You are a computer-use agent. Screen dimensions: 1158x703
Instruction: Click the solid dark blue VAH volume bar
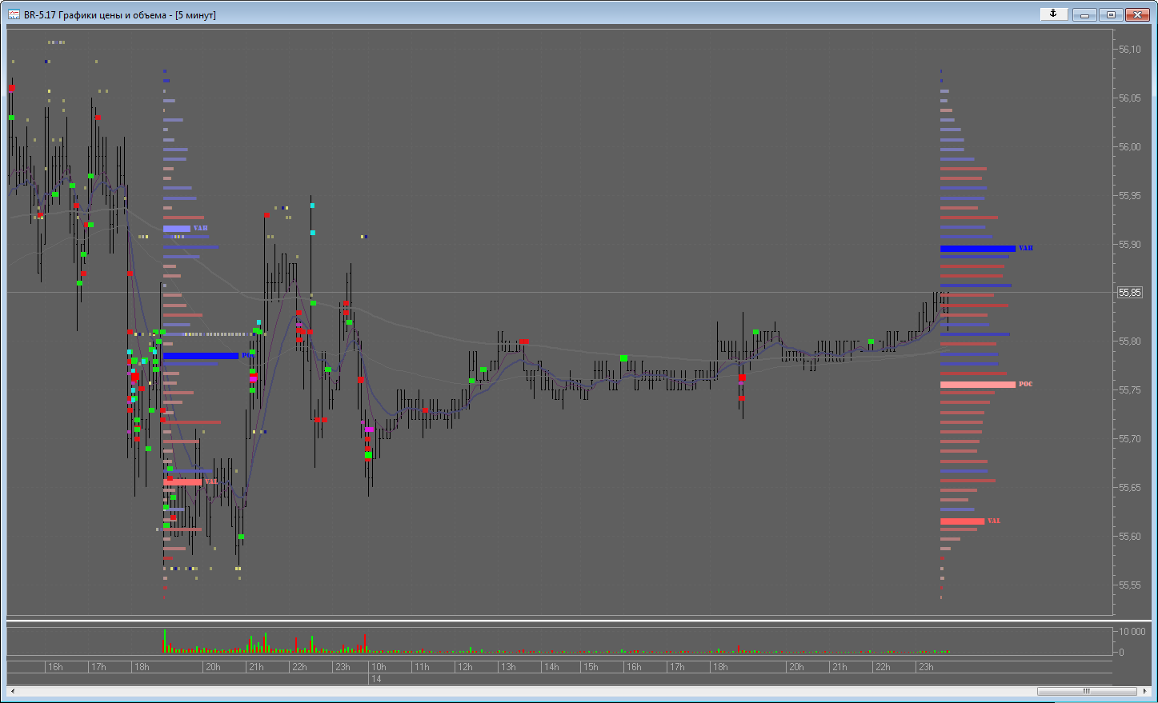[978, 249]
